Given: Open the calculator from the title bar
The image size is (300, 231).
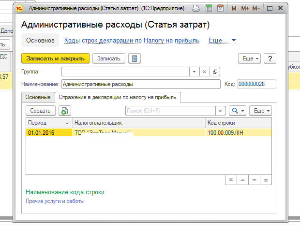Looking at the screenshot, I should [x=209, y=9].
